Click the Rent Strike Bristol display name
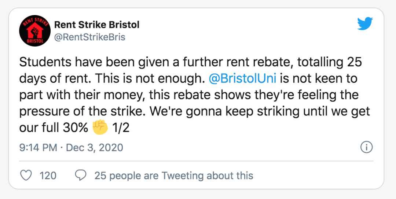 click(97, 25)
